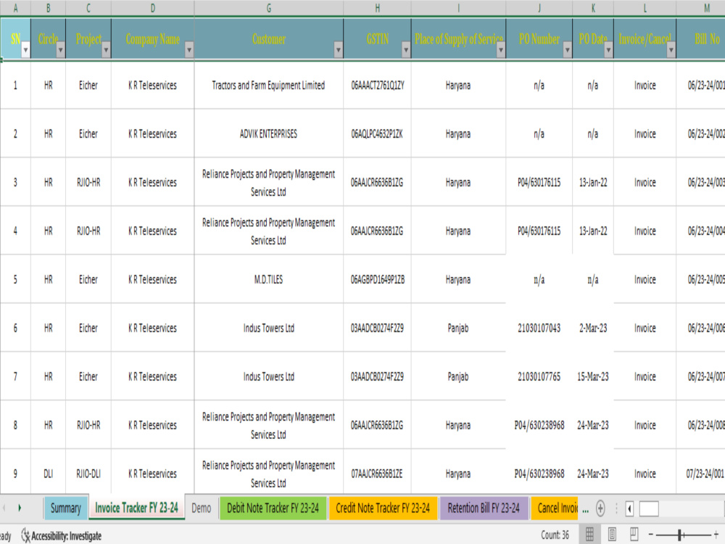Open the Demo sheet tab
The width and height of the screenshot is (725, 544).
[x=201, y=508]
